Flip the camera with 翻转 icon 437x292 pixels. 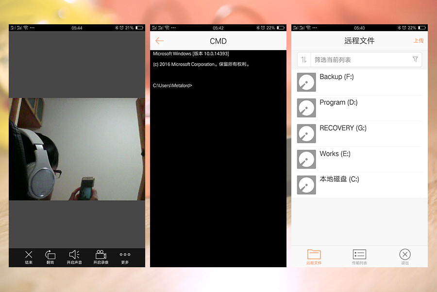pos(50,257)
